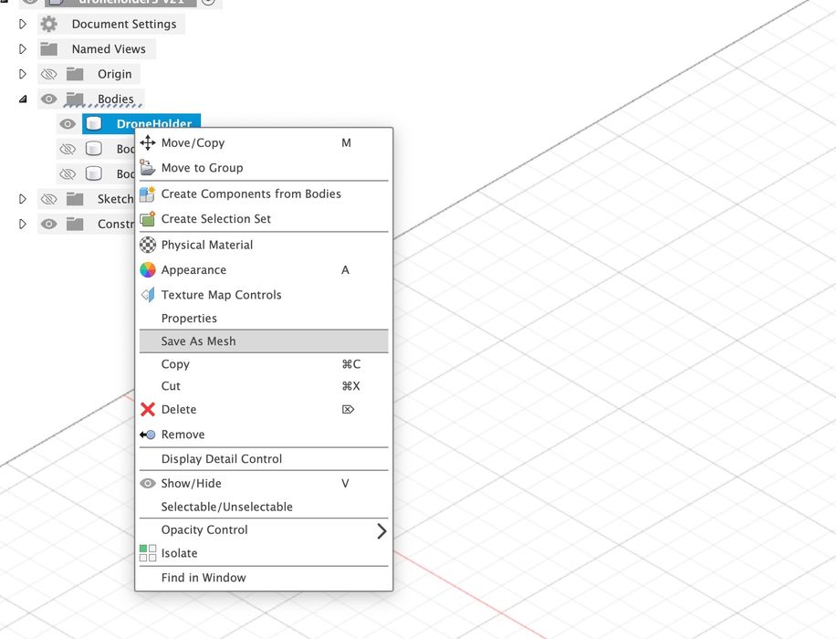Click the Isolate icon in context menu
This screenshot has height=639, width=836.
pos(148,553)
